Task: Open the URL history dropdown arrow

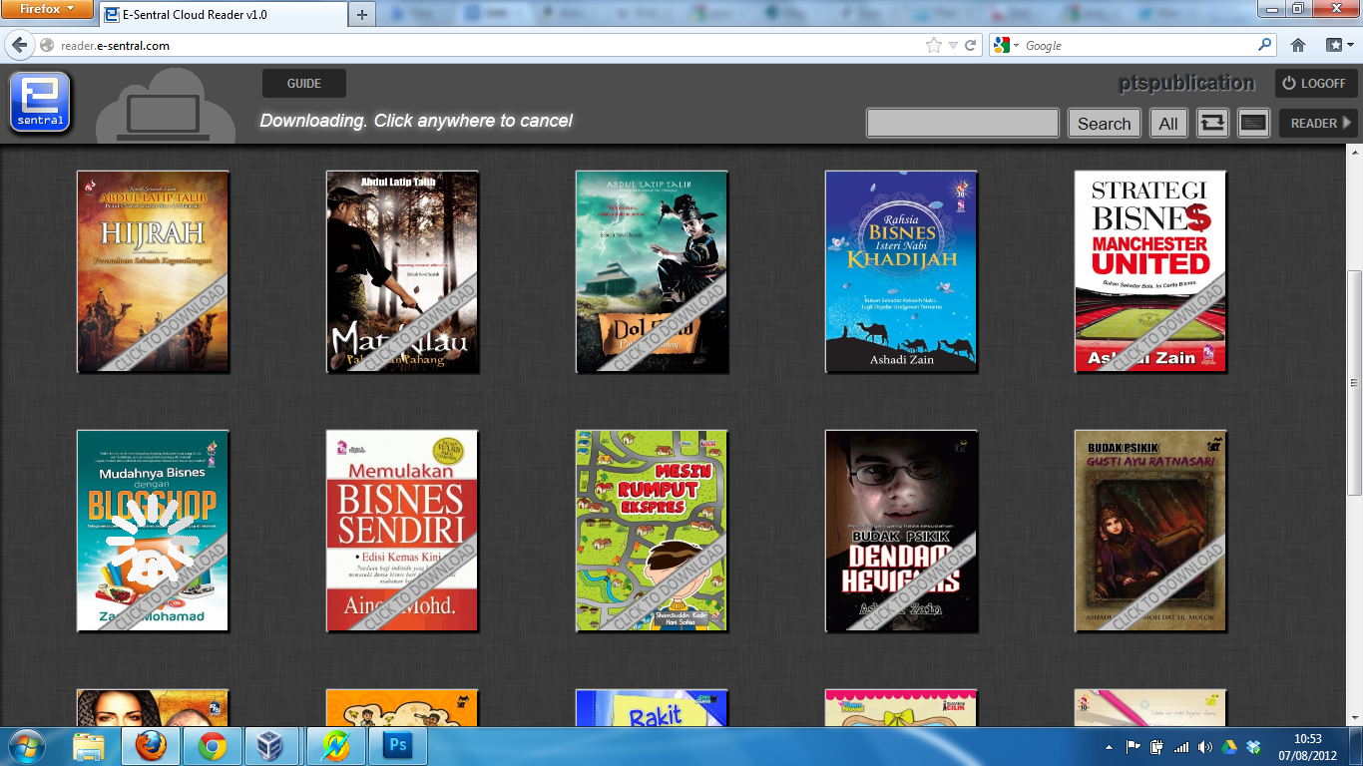Action: [953, 46]
